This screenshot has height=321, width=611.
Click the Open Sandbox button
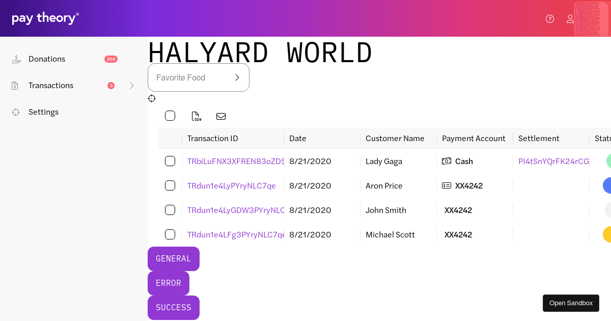click(571, 303)
